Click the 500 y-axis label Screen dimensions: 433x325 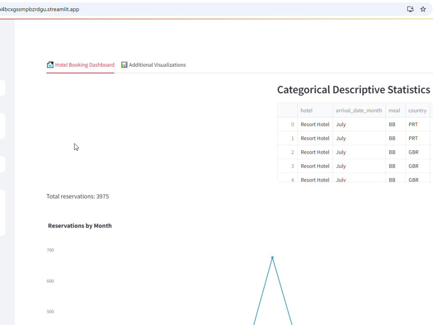pos(50,312)
